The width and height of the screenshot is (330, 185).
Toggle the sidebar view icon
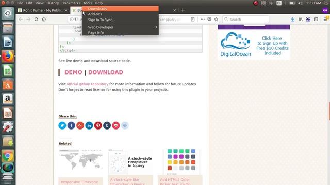pyautogui.click(x=316, y=20)
